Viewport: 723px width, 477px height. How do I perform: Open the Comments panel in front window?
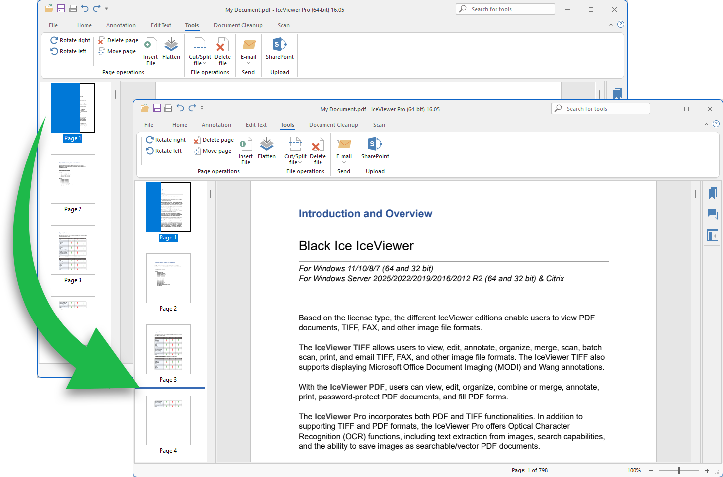713,214
